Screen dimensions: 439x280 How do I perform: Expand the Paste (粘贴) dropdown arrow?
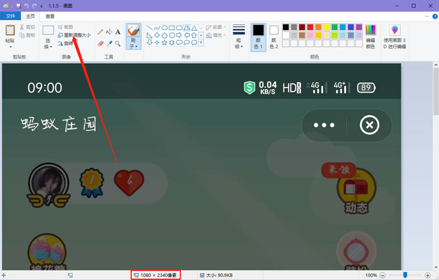point(10,45)
